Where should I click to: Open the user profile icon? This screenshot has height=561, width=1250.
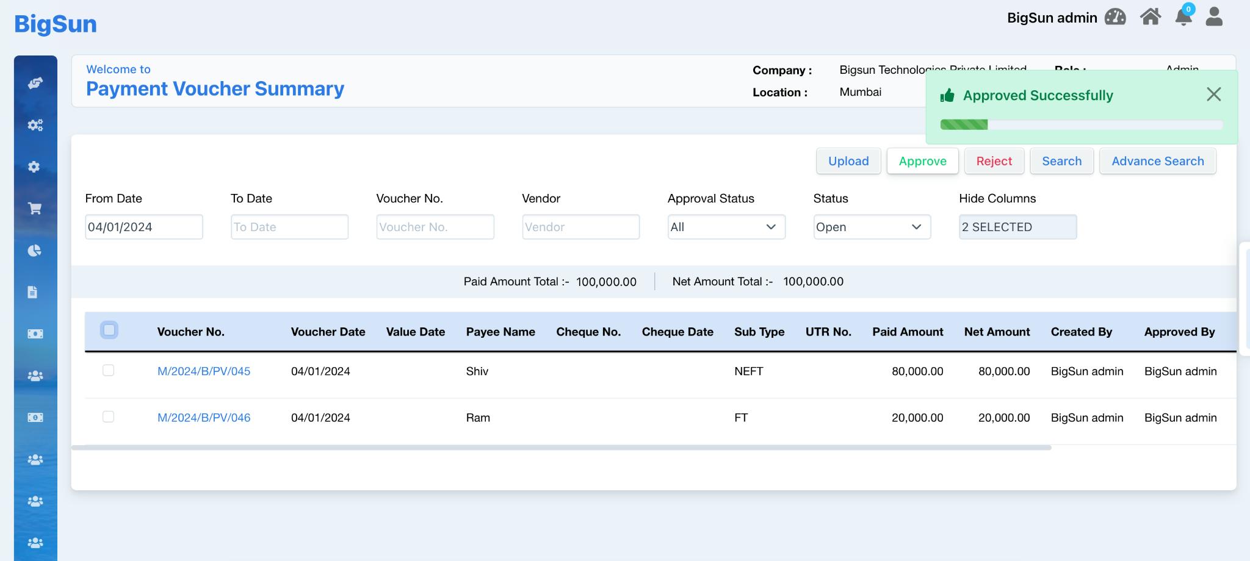[x=1214, y=16]
